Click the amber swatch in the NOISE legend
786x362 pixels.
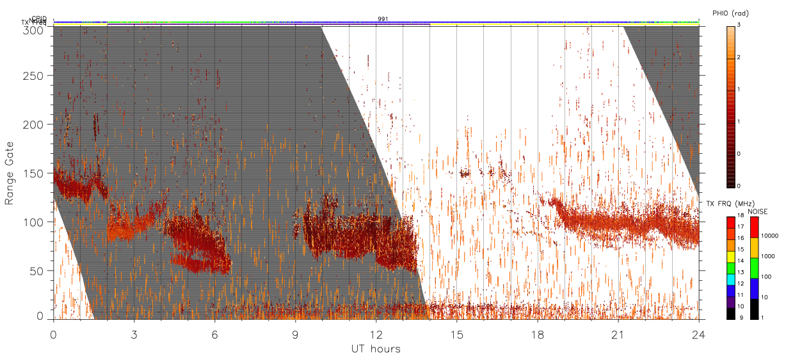[754, 248]
